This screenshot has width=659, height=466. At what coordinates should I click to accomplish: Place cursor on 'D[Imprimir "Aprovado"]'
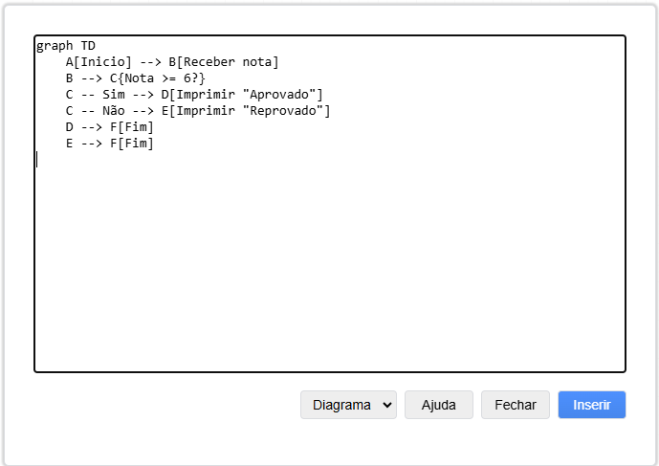pos(241,95)
